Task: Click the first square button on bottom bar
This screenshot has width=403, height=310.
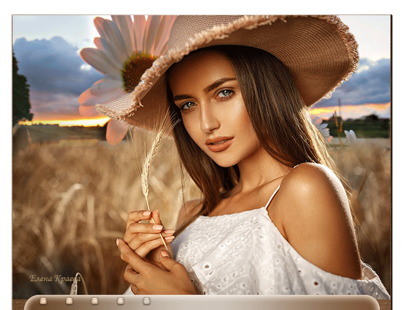Action: click(43, 301)
